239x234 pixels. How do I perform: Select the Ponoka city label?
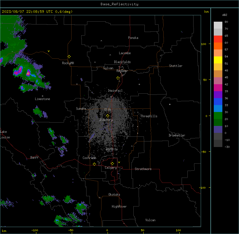point(133,38)
